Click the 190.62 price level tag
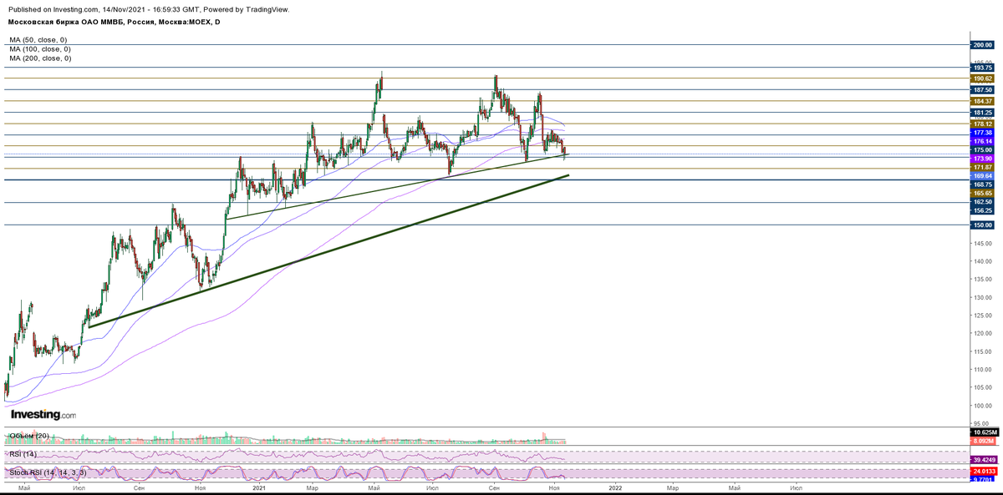The height and width of the screenshot is (495, 1003). (981, 78)
